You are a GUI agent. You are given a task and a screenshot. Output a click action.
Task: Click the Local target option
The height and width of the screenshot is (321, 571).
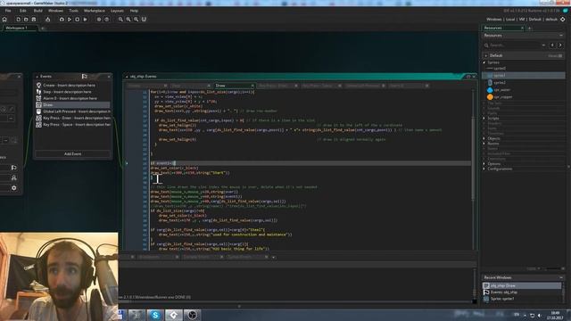click(510, 20)
